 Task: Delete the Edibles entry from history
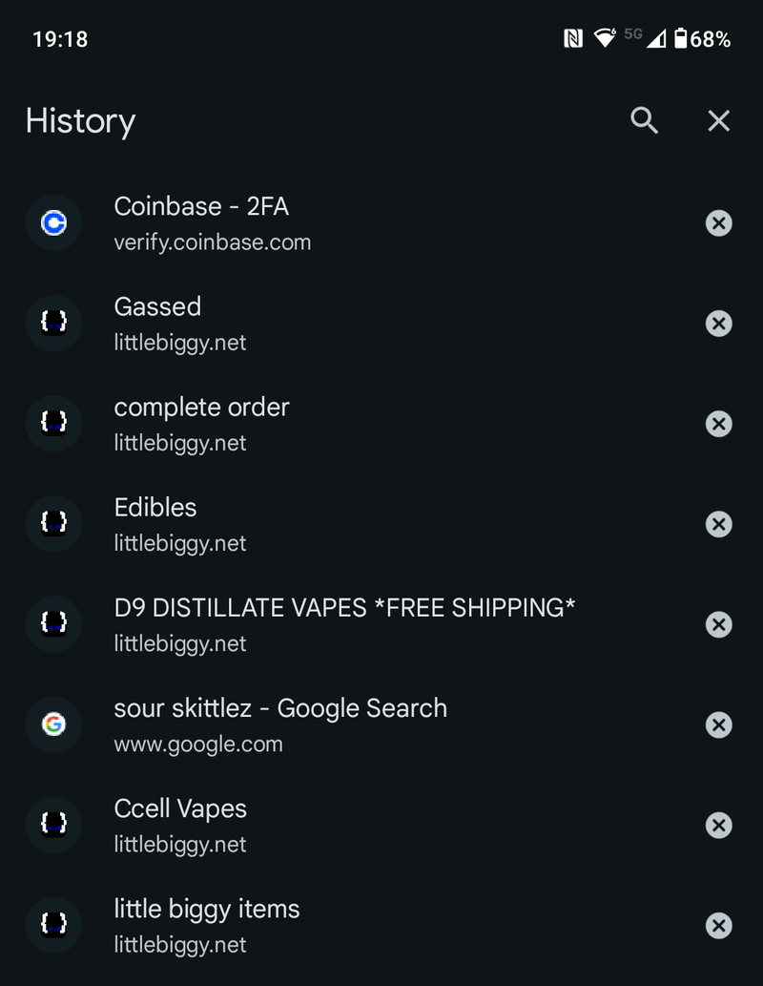coord(718,524)
